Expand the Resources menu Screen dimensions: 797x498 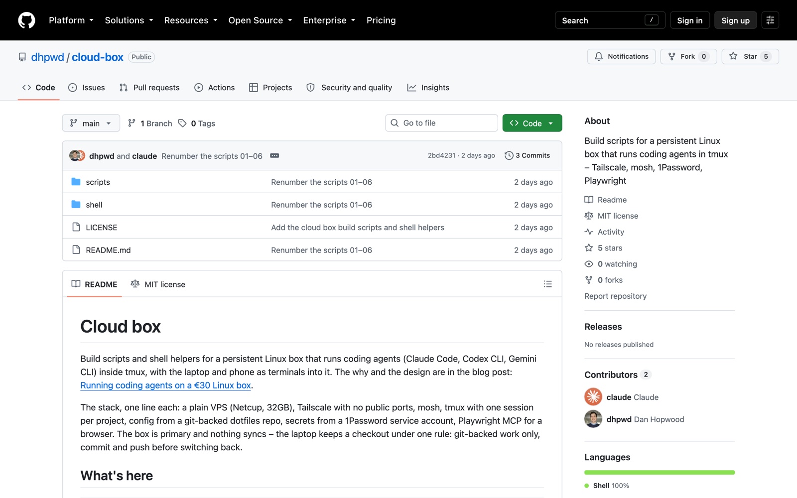[191, 20]
